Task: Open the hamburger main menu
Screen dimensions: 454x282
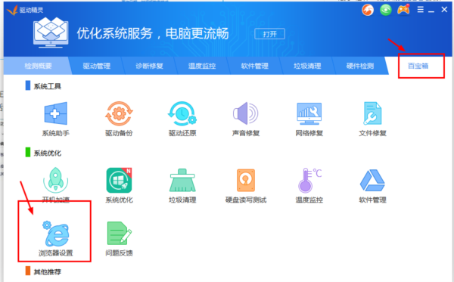Action: point(421,10)
